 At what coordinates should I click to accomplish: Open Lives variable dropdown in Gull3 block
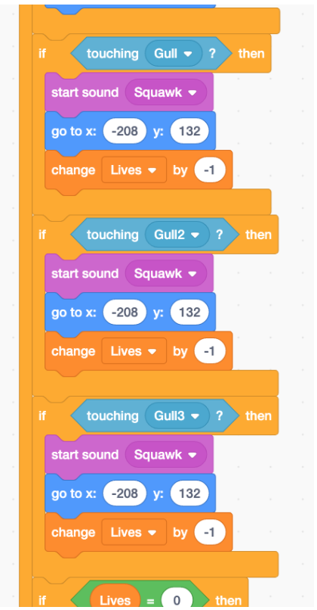click(x=134, y=532)
